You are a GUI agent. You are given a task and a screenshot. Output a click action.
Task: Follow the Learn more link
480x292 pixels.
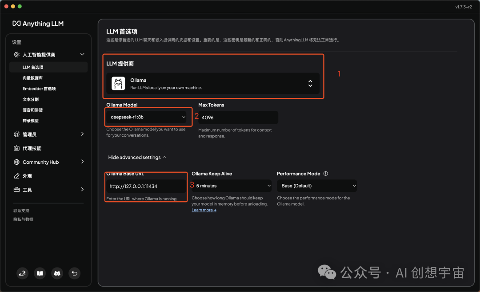pyautogui.click(x=204, y=210)
